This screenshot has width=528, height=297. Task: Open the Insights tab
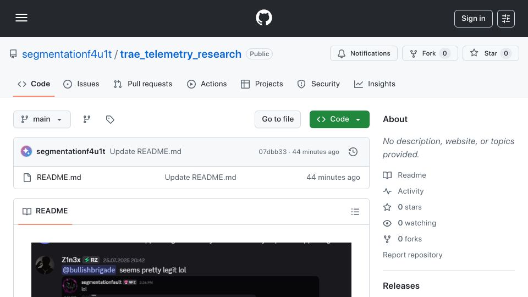375,84
